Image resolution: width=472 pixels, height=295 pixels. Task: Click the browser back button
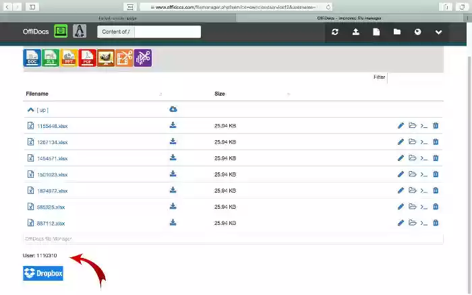[x=7, y=7]
